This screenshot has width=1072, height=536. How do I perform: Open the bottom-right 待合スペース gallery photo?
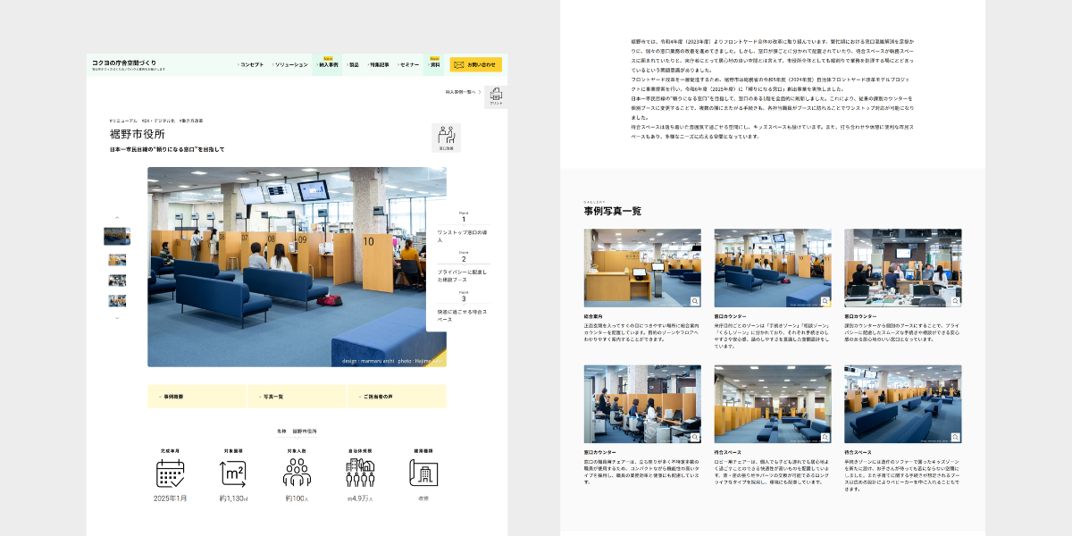click(x=903, y=404)
